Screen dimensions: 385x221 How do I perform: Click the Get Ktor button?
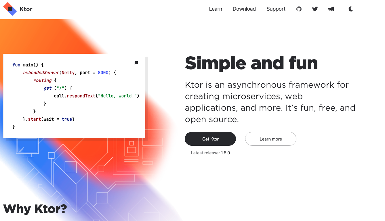point(210,139)
